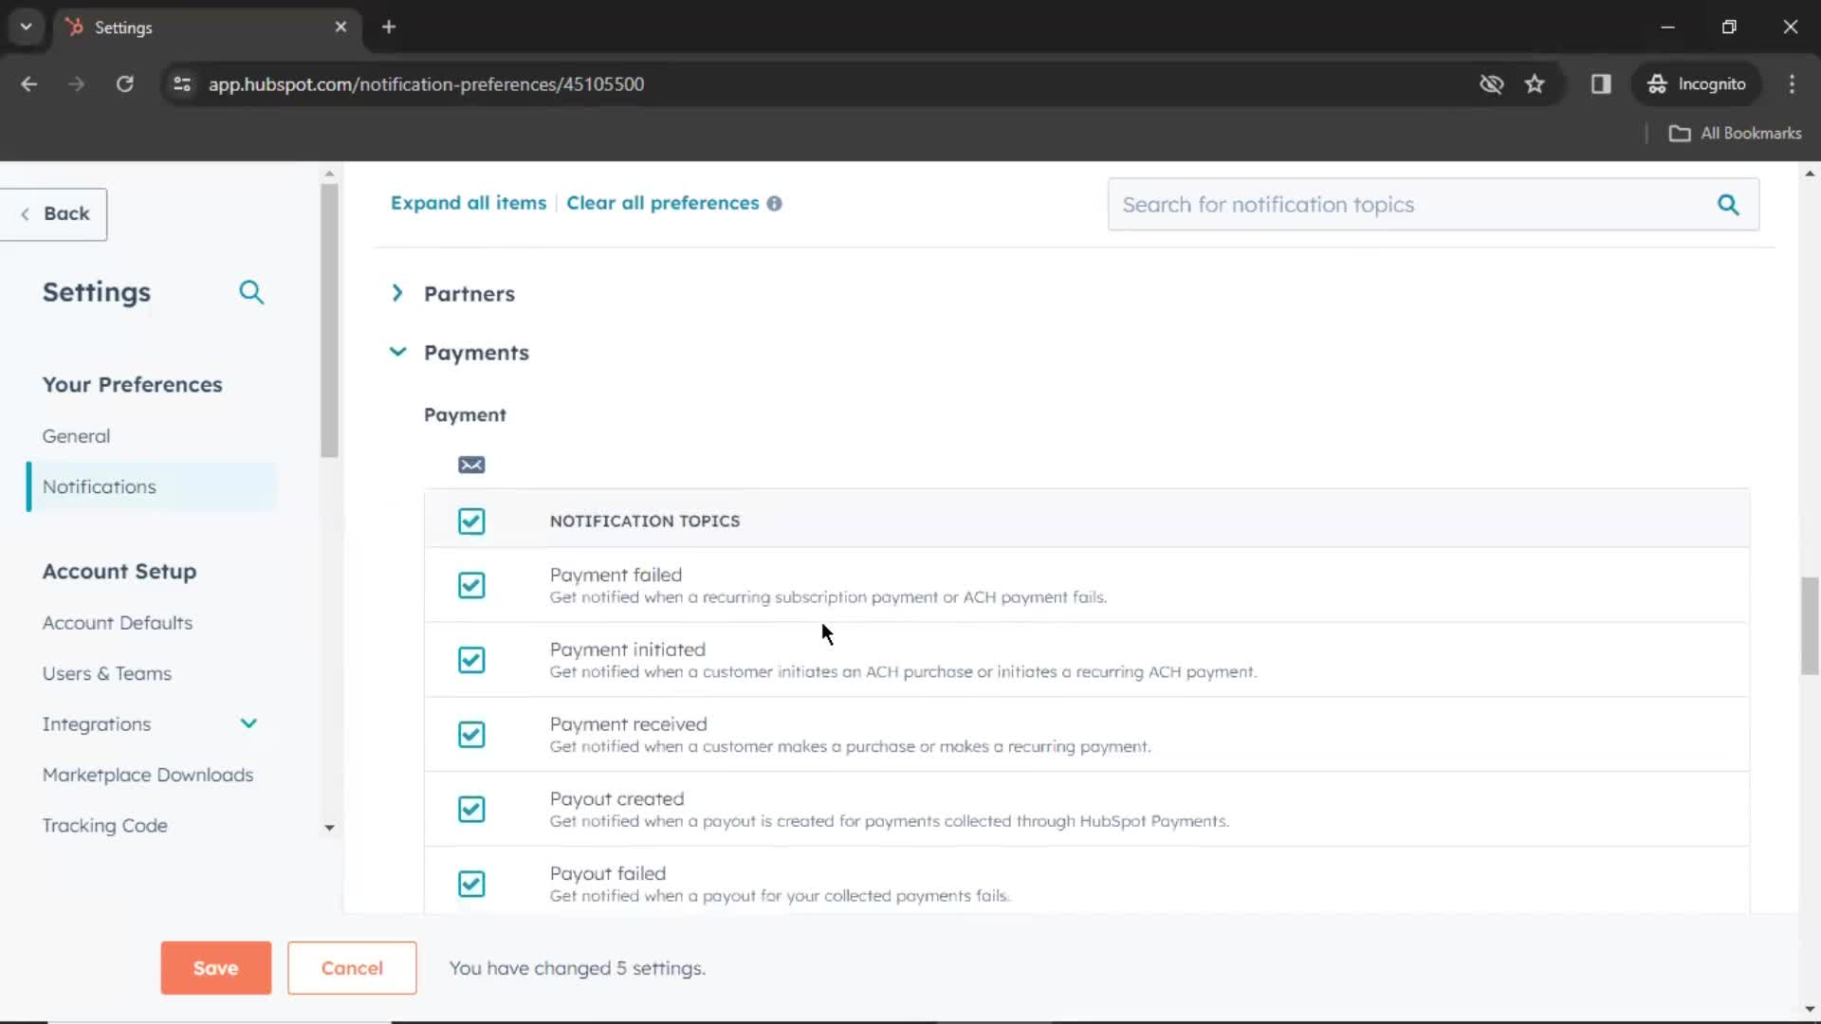Screen dimensions: 1821x1024
Task: Click the Settings search icon in sidebar
Action: 251,291
